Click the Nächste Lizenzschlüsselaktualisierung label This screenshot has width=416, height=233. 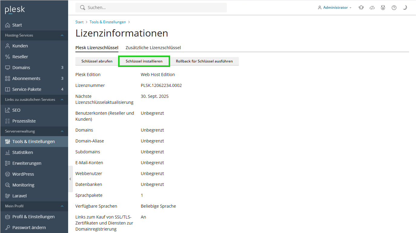[104, 99]
